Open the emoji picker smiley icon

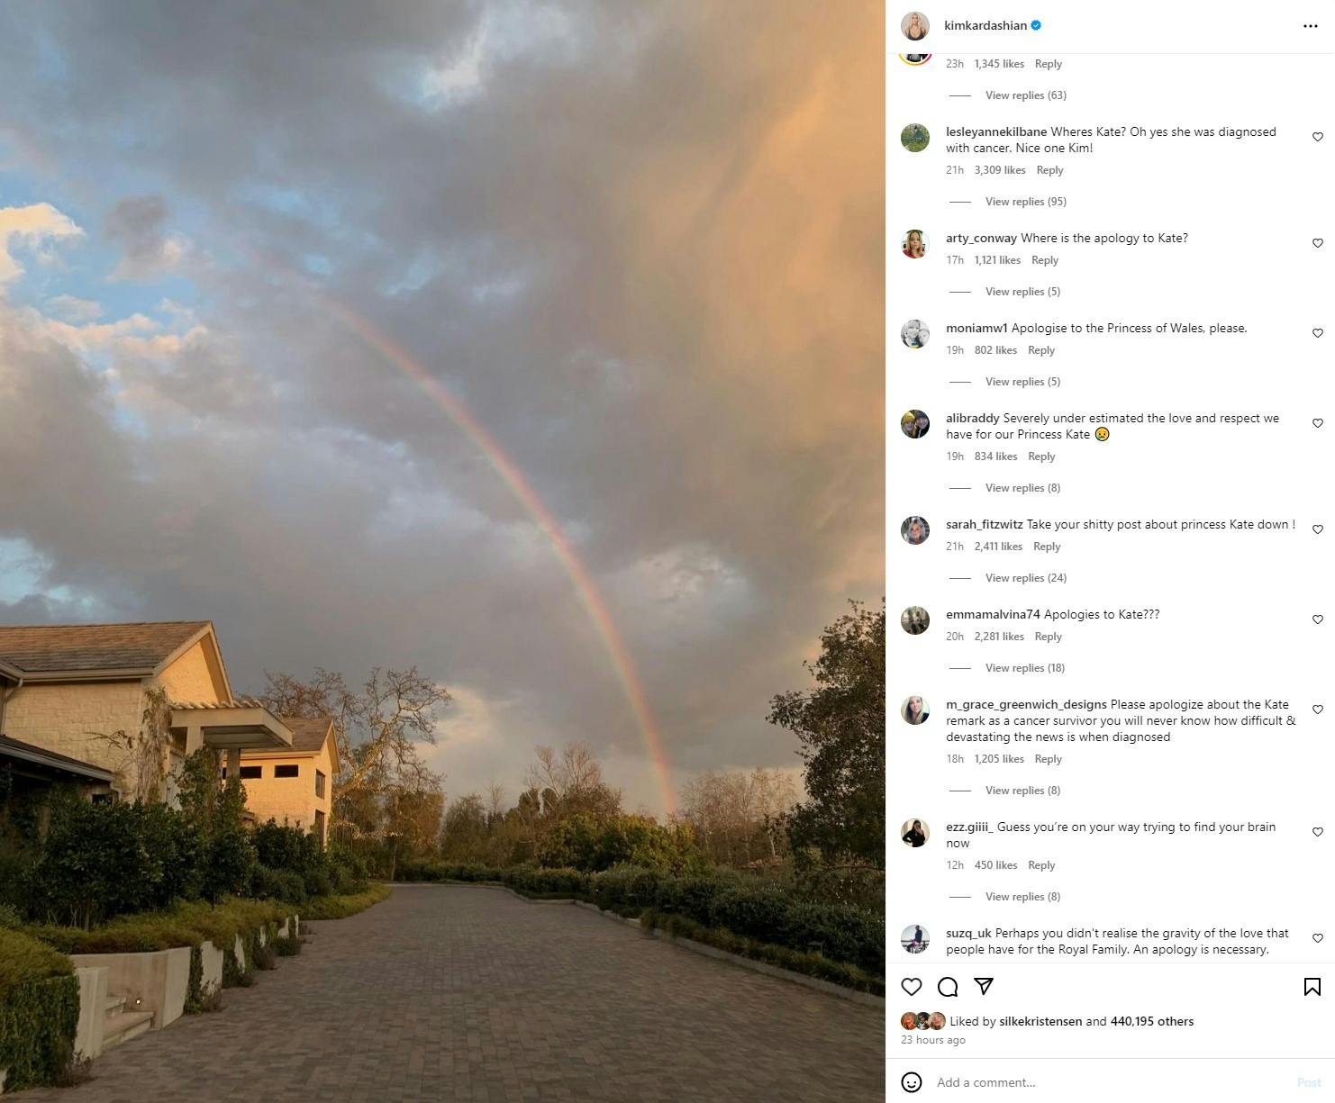tap(912, 1082)
